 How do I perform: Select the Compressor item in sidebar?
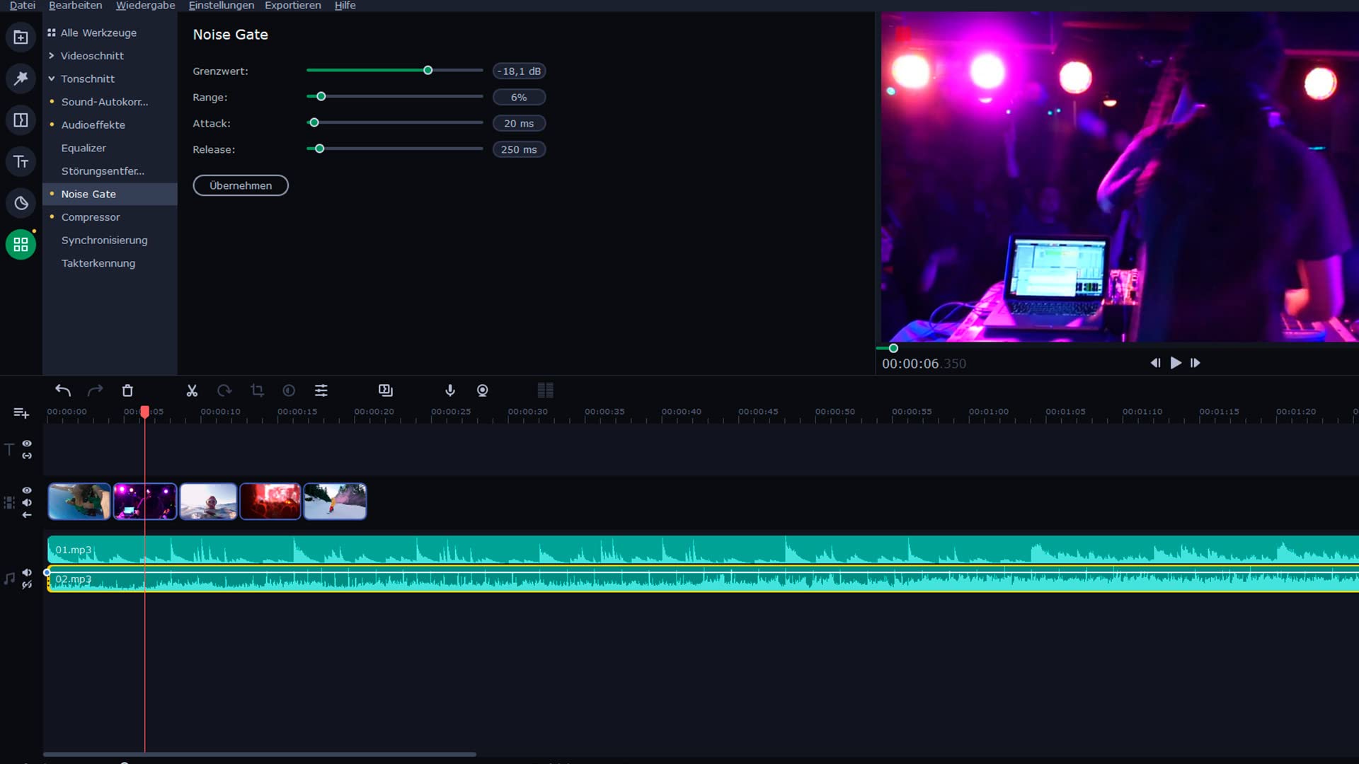pos(91,217)
